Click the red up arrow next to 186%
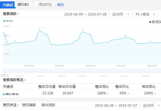Image resolution: width=161 pixels, height=111 pixels. [108, 93]
